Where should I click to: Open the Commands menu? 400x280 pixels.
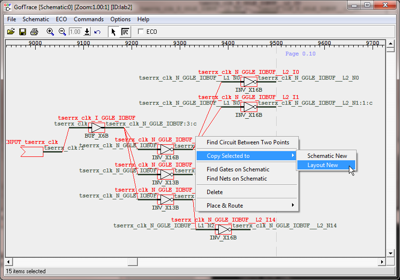[89, 19]
